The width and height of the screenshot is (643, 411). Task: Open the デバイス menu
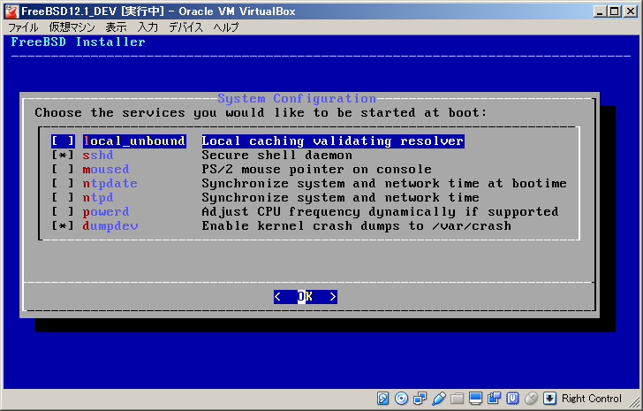[x=185, y=27]
